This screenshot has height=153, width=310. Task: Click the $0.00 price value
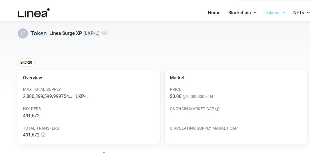[x=176, y=96]
